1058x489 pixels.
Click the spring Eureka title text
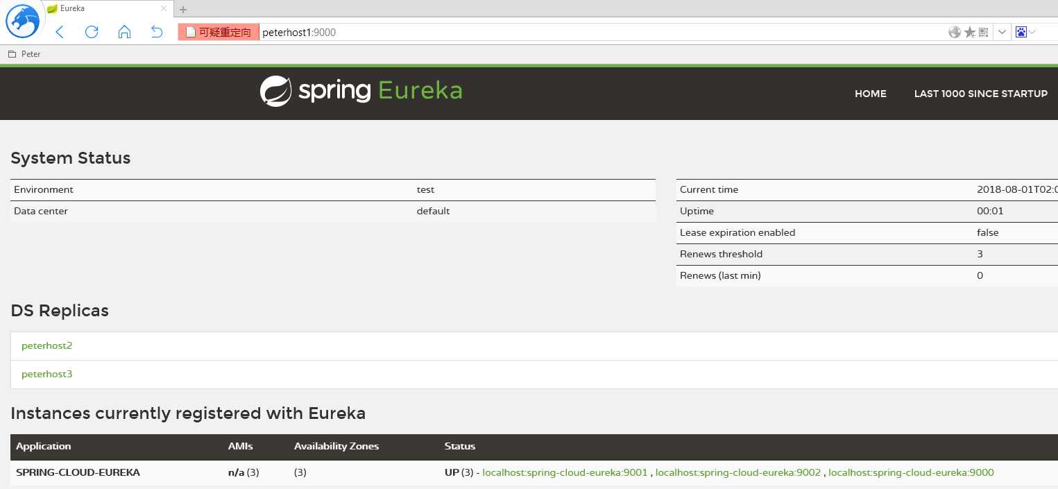tap(381, 91)
